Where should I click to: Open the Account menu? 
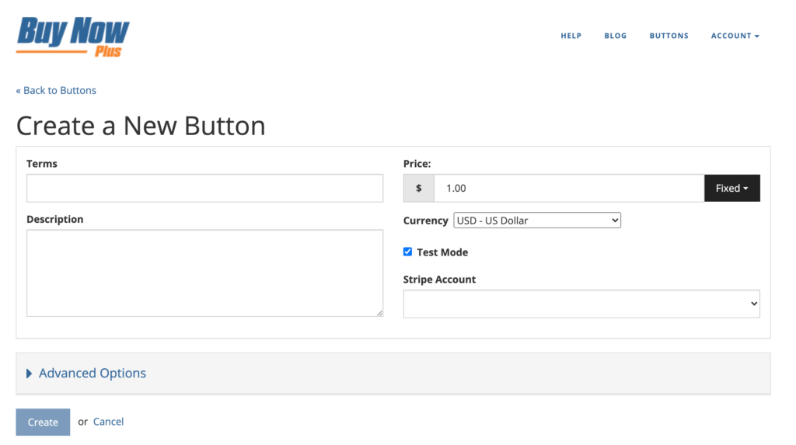tap(735, 36)
